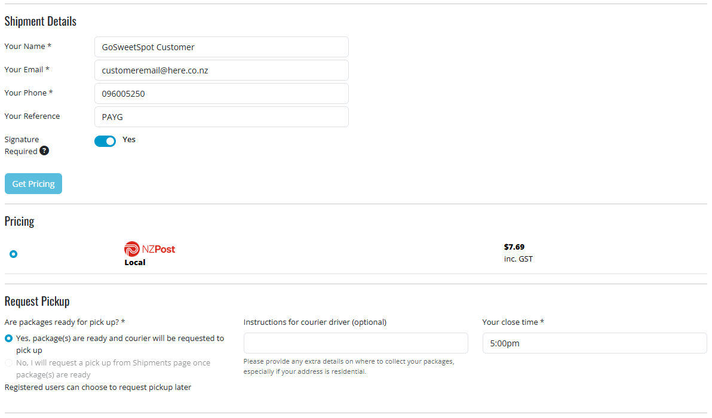Select No, request pickup later option
712x418 pixels.
(8, 362)
